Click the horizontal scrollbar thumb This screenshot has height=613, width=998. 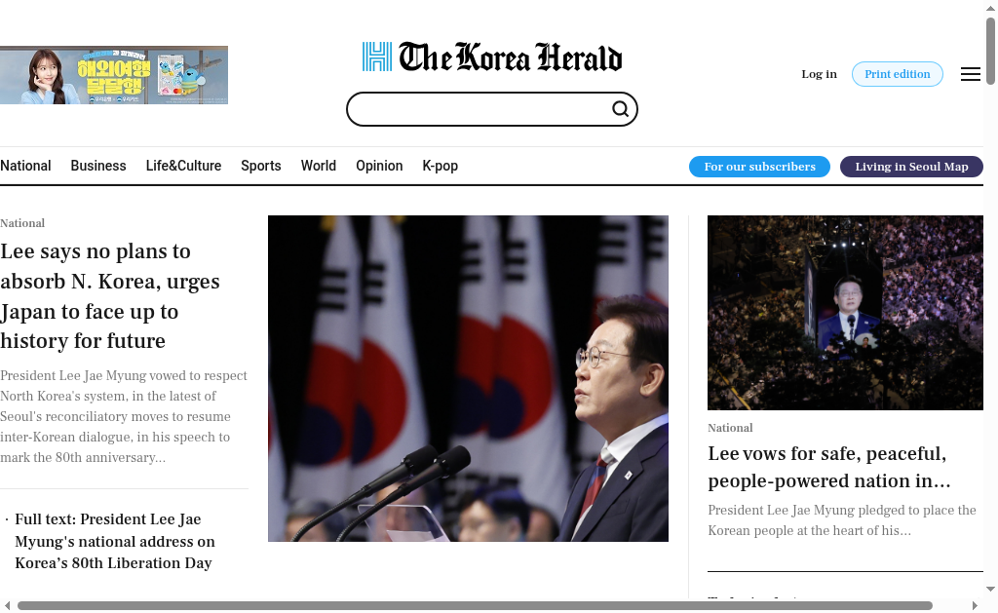475,605
